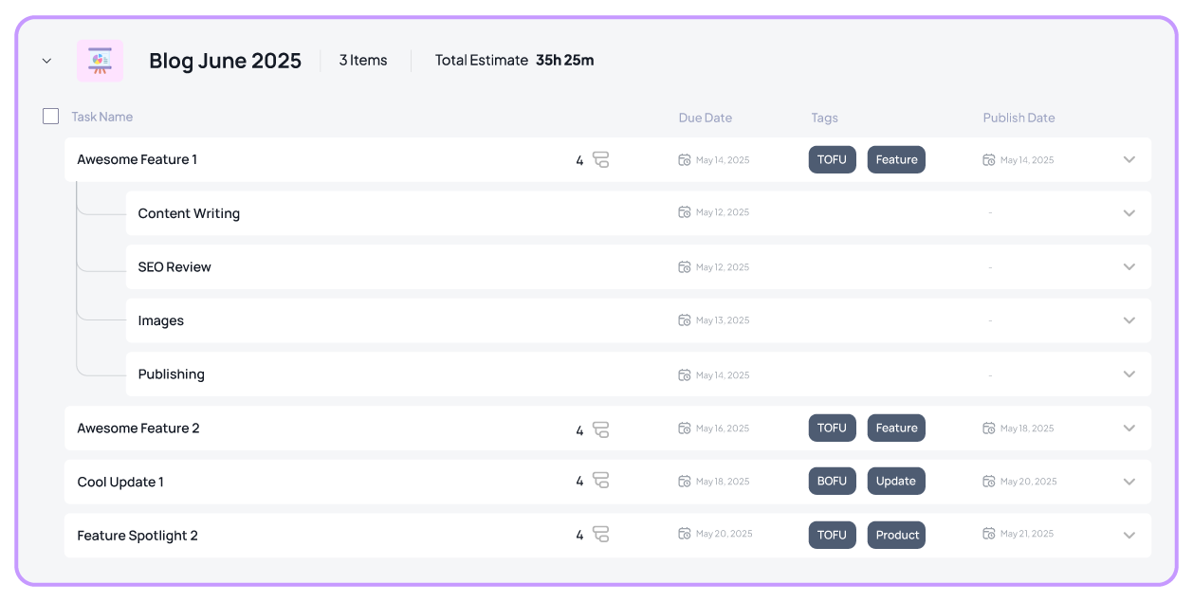The width and height of the screenshot is (1193, 602).
Task: Click subtask count 4 on Cool Update 1
Action: click(579, 482)
